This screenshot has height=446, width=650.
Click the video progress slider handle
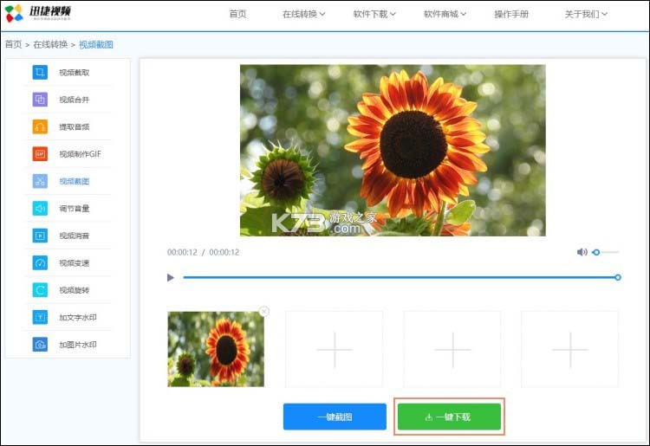tap(618, 277)
